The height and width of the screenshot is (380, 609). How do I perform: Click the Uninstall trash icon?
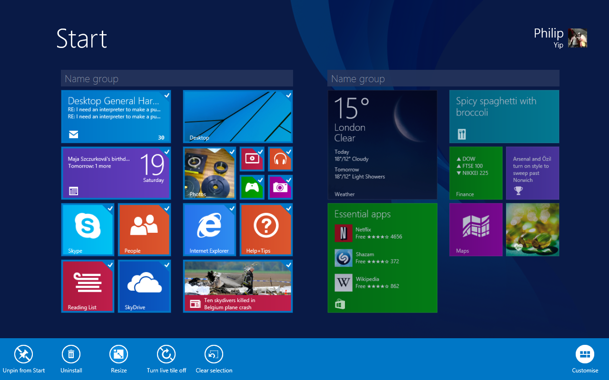point(71,354)
